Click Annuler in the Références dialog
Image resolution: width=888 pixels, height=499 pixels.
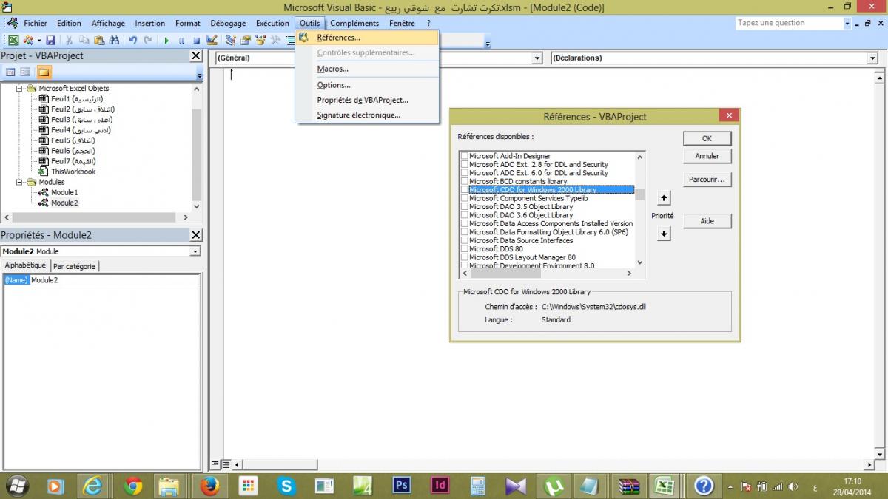pos(707,156)
